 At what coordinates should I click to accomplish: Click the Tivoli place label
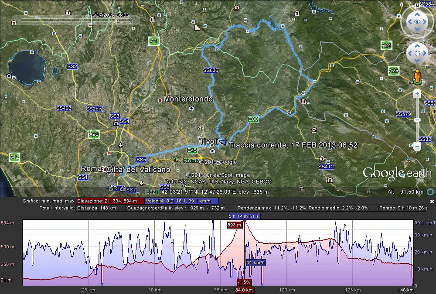click(x=208, y=141)
